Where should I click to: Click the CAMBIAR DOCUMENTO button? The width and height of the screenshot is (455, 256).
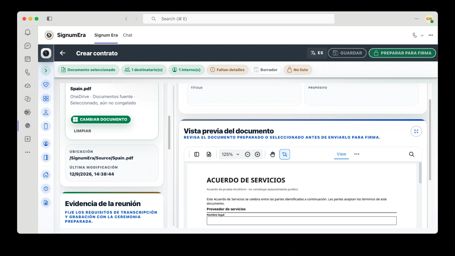101,119
